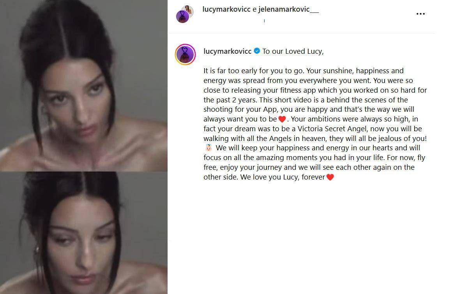The width and height of the screenshot is (468, 294).
Task: Select the bottom photo of the woman looking down
Action: pos(84,233)
